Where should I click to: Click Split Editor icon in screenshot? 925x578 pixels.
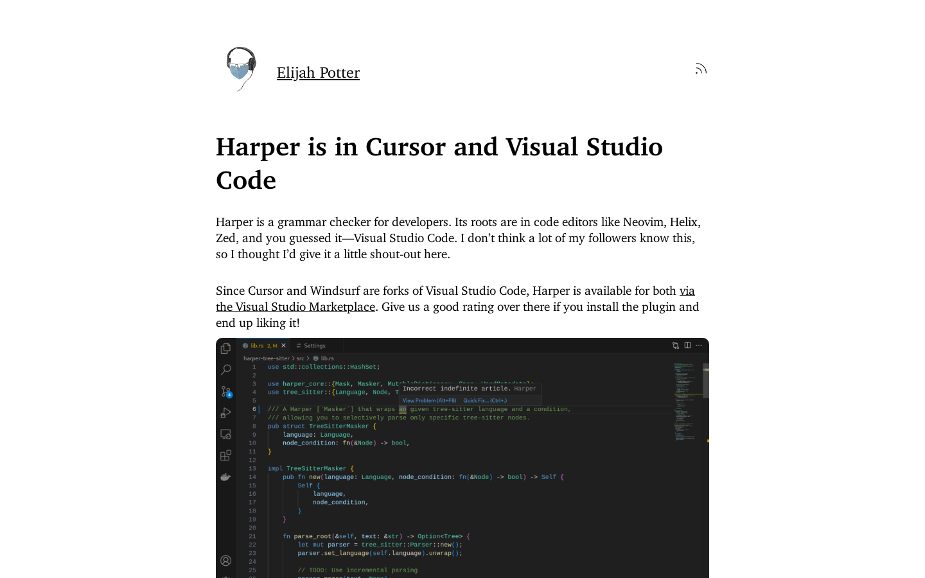(x=687, y=346)
